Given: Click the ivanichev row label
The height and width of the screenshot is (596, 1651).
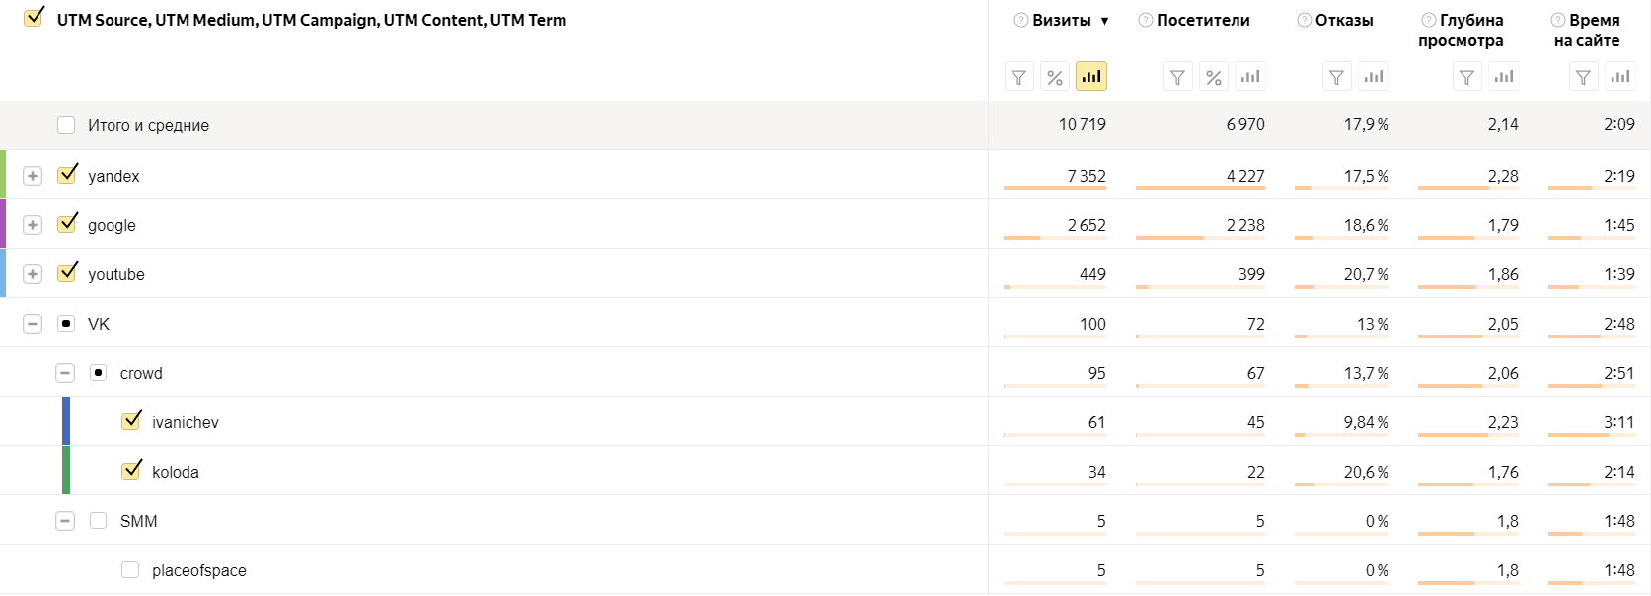Looking at the screenshot, I should click(x=186, y=422).
